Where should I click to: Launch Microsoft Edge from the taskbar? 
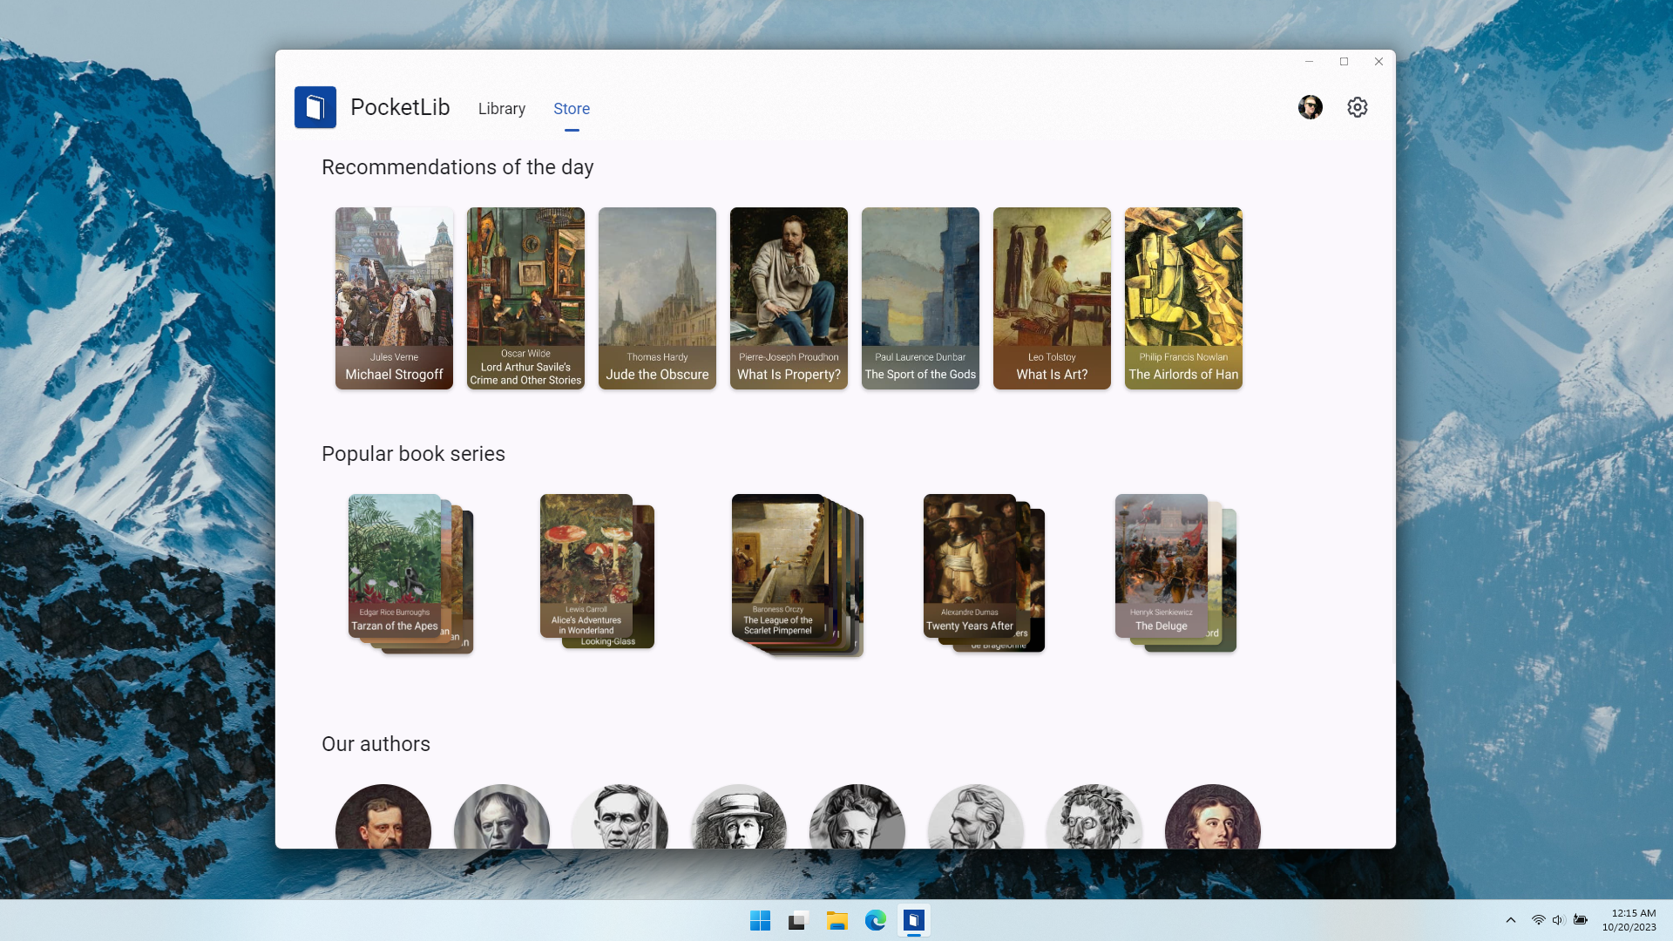[x=876, y=921]
